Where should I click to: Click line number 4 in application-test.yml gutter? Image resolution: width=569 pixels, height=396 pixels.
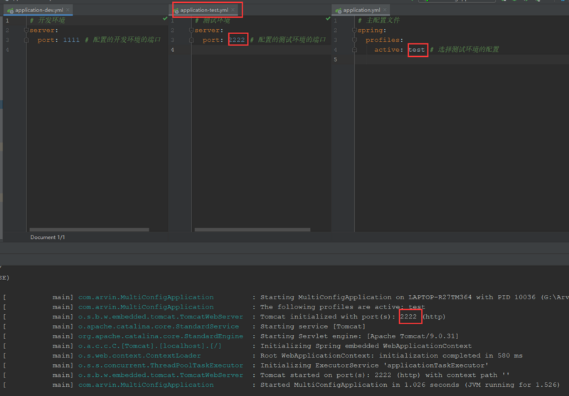point(172,50)
